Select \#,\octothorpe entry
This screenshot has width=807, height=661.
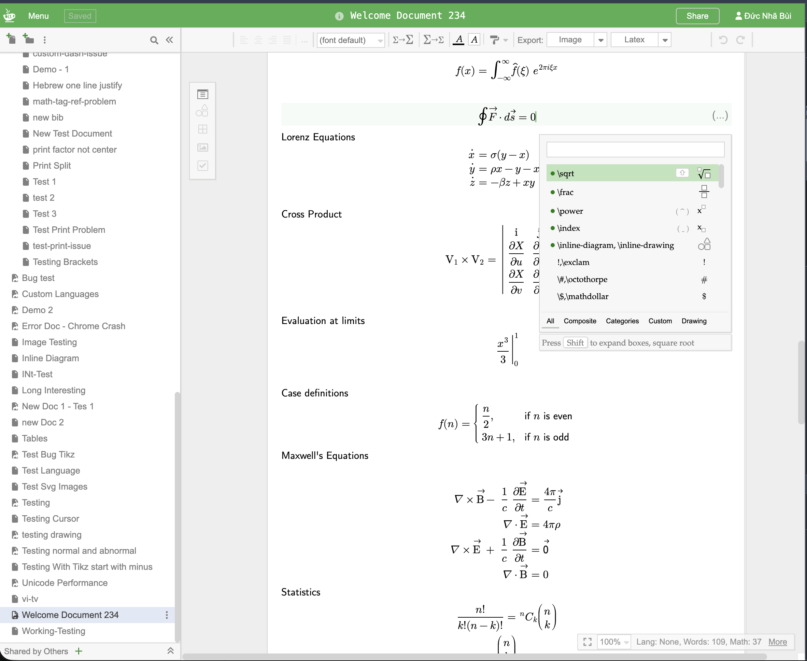[632, 280]
